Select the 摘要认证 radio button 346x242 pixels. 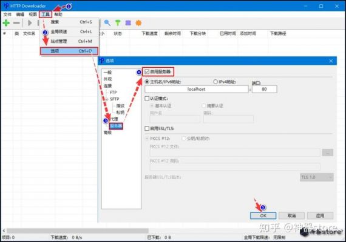click(x=204, y=106)
